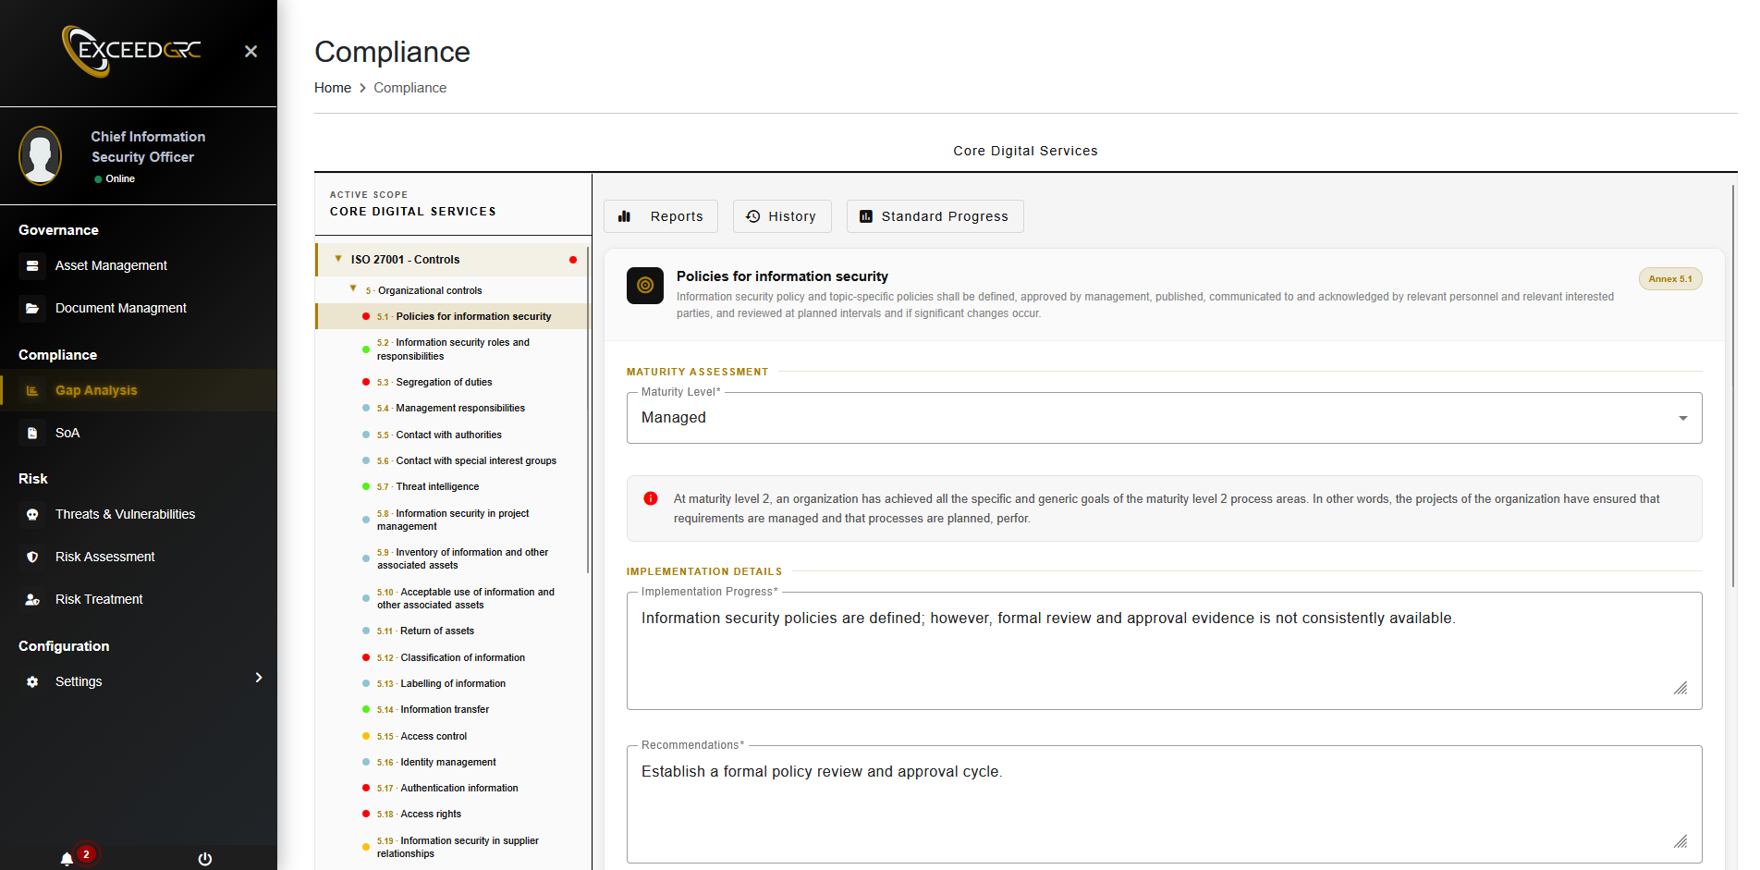
Task: Click into the Recommendations text field
Action: [1164, 804]
